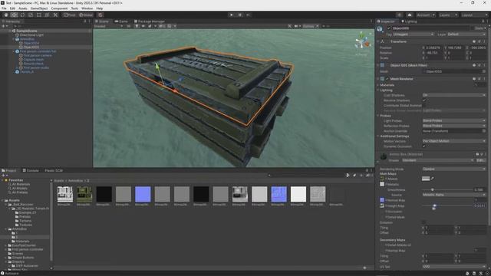Viewport: 491px width, 276px height.
Task: Open the Layer dropdown (Default)
Action: tap(466, 34)
